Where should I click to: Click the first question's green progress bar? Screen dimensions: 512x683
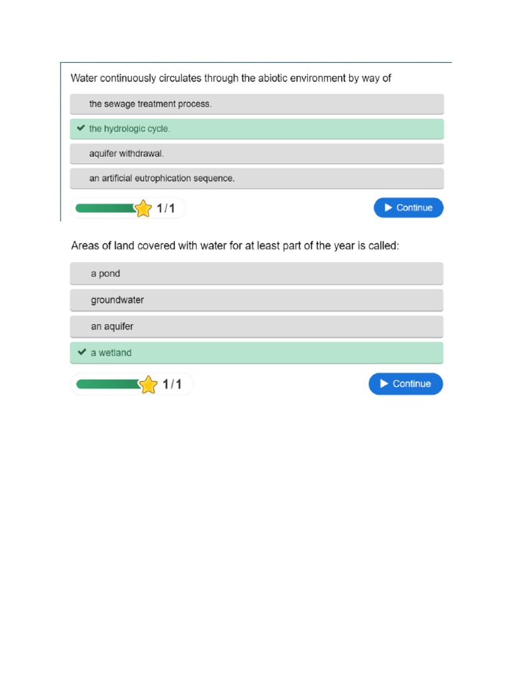[x=105, y=208]
